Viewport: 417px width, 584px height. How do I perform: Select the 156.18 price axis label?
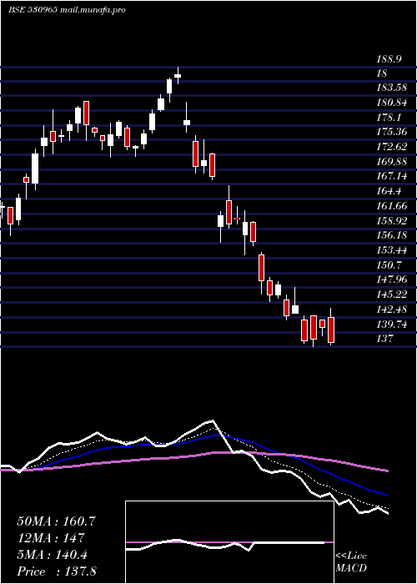pos(392,235)
